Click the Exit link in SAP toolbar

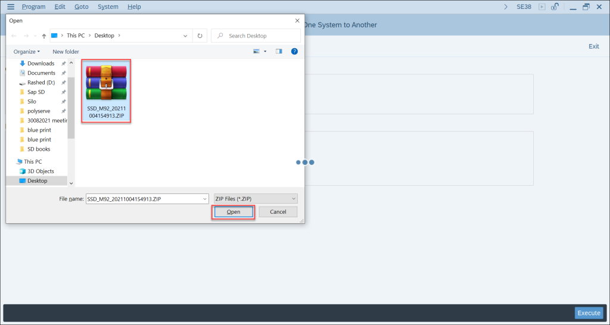tap(594, 46)
